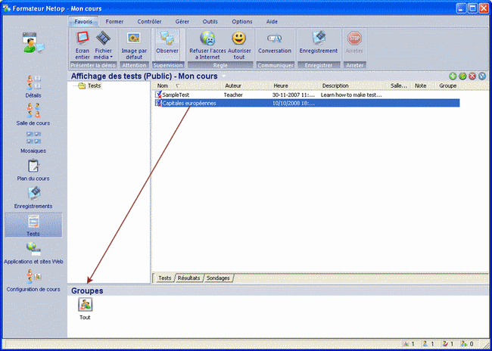
Task: Click the Ecran entier icon
Action: click(83, 39)
